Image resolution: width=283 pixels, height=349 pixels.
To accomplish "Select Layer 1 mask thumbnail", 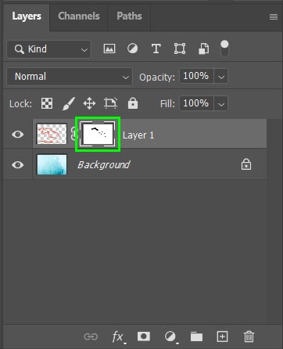I will tap(98, 134).
